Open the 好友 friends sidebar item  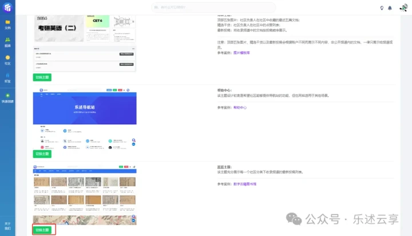[7, 78]
